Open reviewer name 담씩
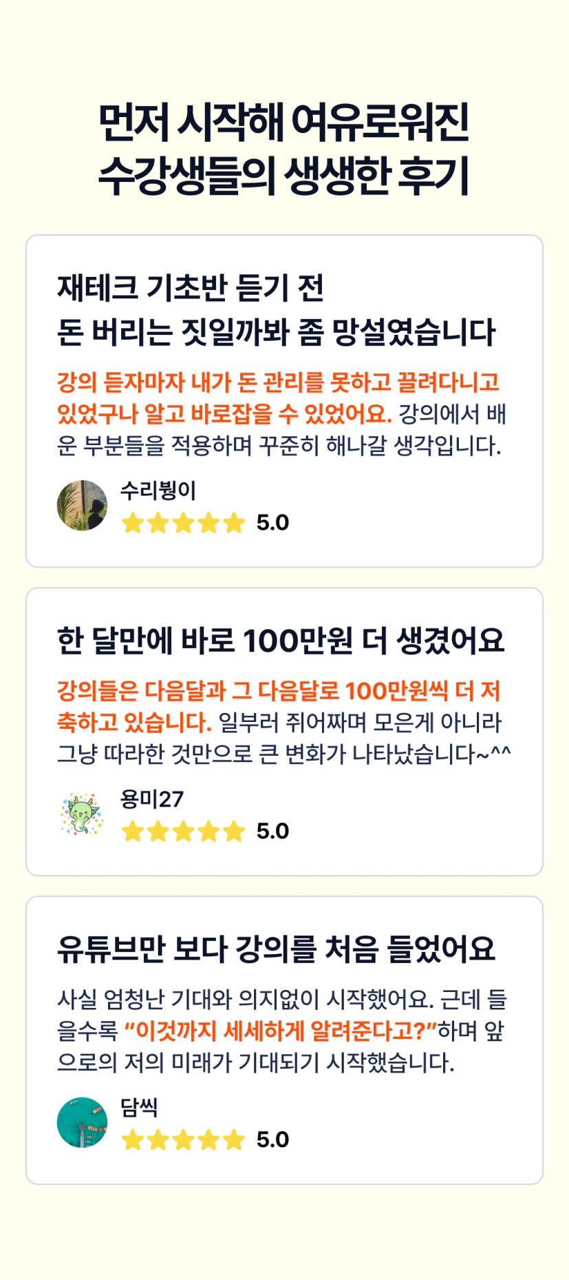This screenshot has width=569, height=1280. [x=139, y=1107]
